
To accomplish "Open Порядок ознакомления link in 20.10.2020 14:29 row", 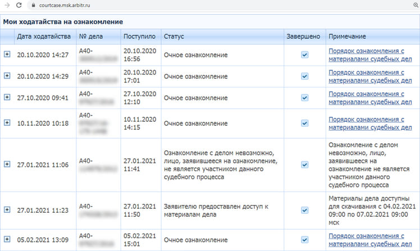I will click(370, 76).
